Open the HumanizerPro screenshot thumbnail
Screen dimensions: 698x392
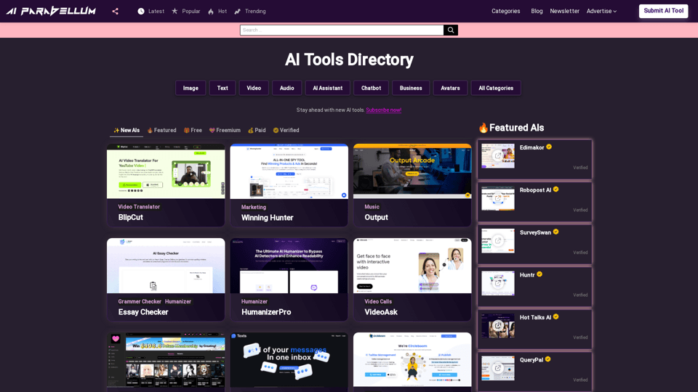(x=289, y=266)
